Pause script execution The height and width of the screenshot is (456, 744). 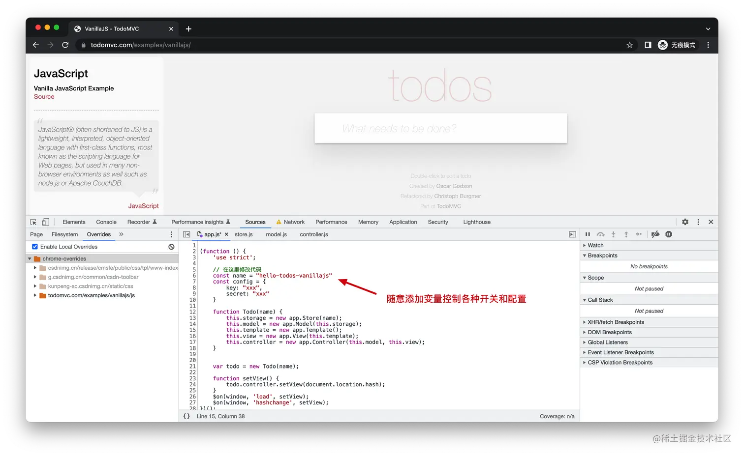click(x=588, y=234)
